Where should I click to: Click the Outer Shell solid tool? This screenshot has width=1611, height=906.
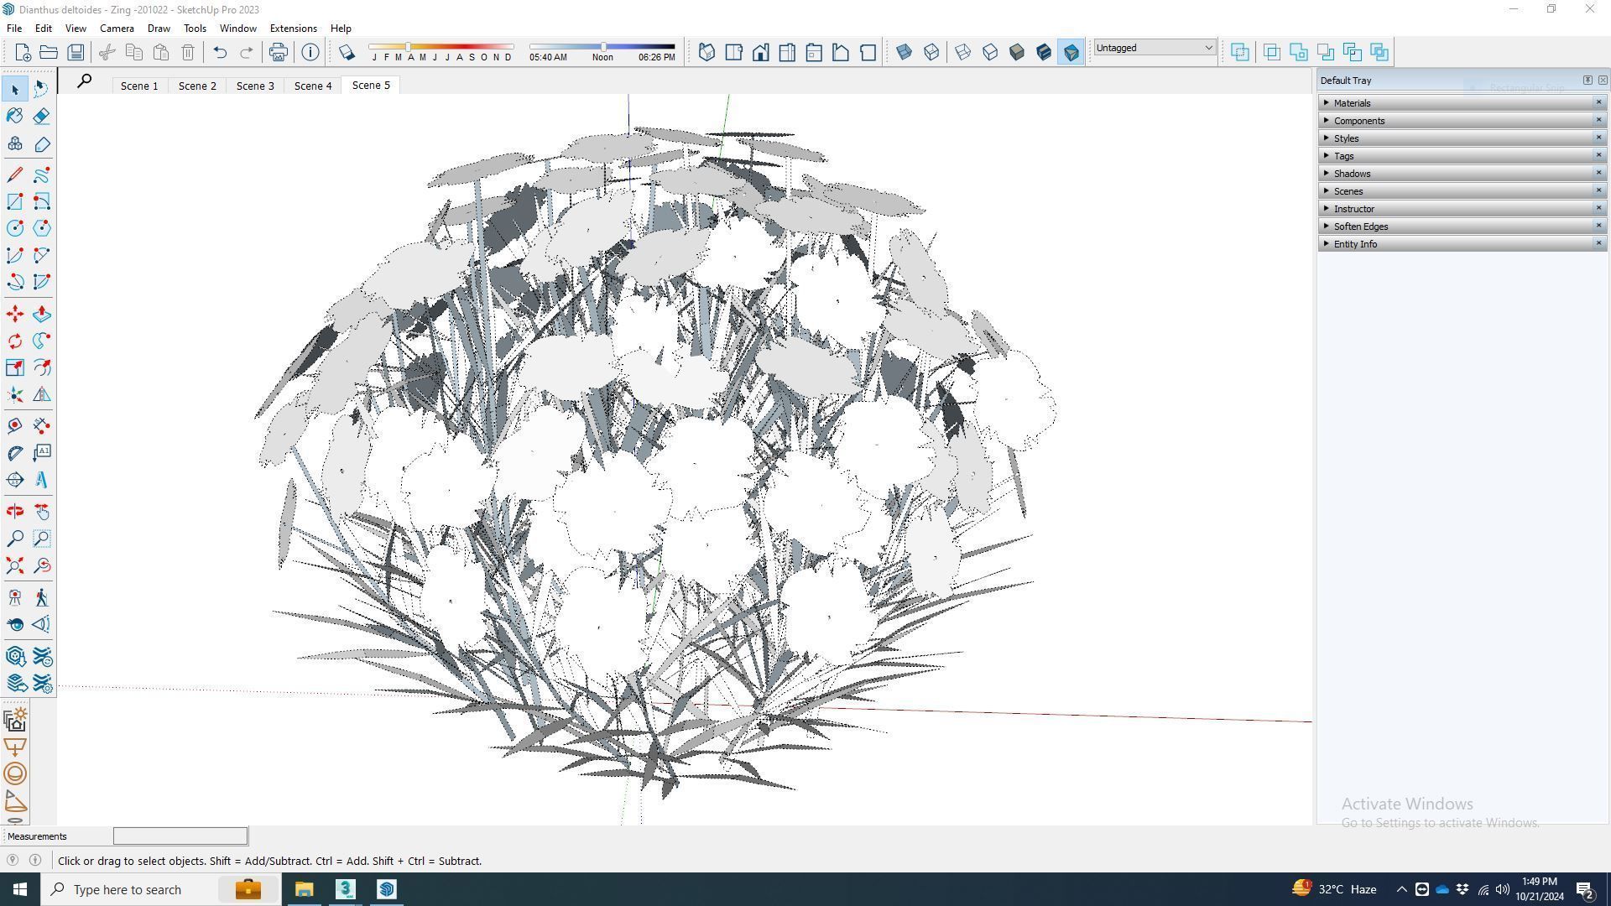pyautogui.click(x=1240, y=52)
